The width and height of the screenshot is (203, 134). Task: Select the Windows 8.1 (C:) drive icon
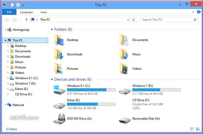59,90
